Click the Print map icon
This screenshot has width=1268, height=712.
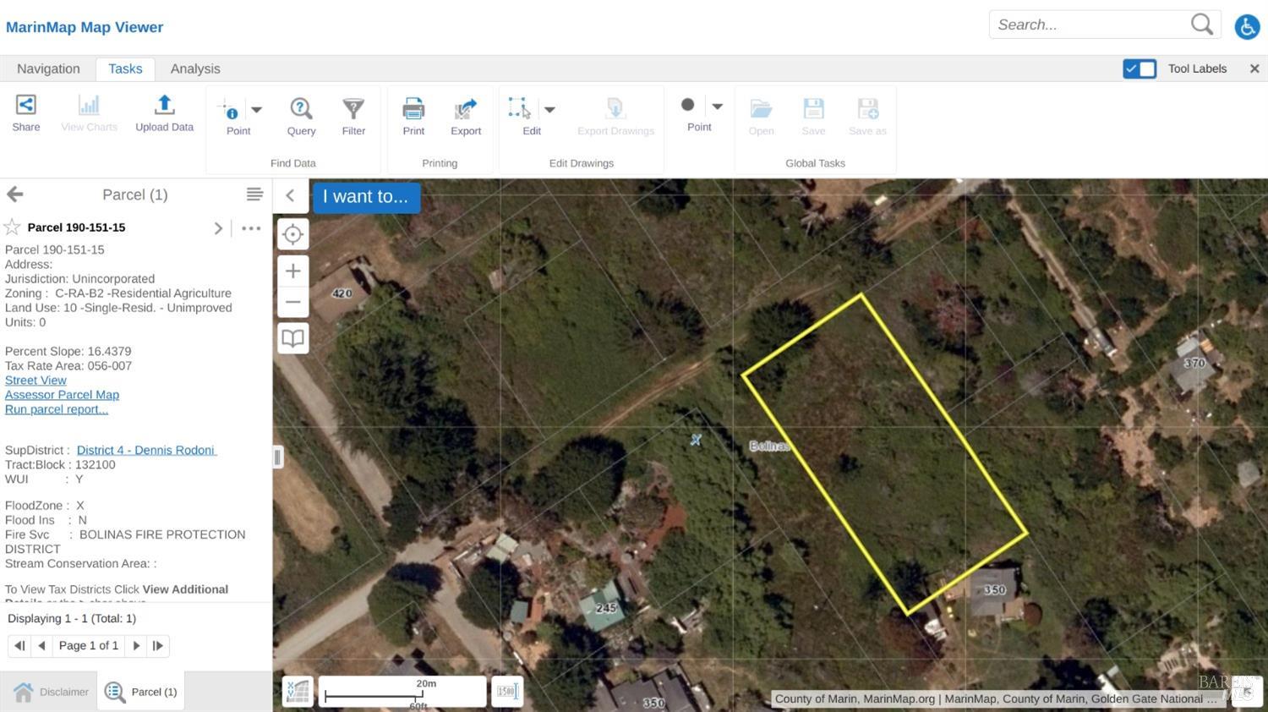point(413,109)
